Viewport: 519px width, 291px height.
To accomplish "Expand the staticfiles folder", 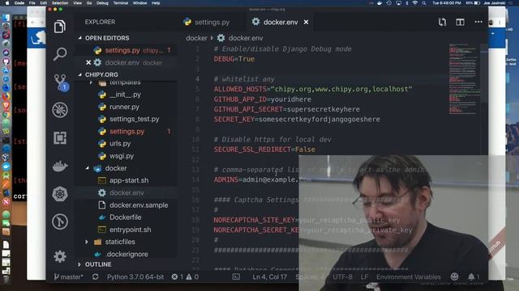I will pyautogui.click(x=120, y=242).
